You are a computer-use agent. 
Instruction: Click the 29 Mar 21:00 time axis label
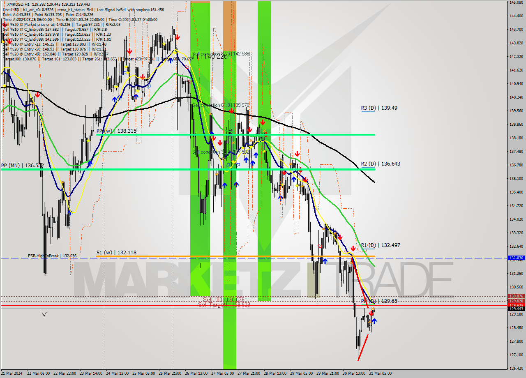328,373
